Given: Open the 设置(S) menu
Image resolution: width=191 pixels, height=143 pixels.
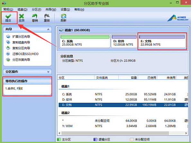Looking at the screenshot, I should (x=65, y=10).
